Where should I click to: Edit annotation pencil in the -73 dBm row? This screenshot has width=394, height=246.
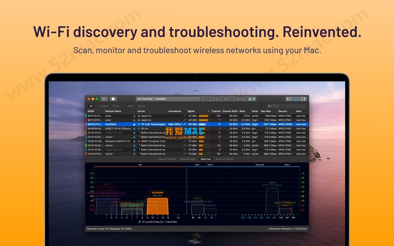[185, 141]
